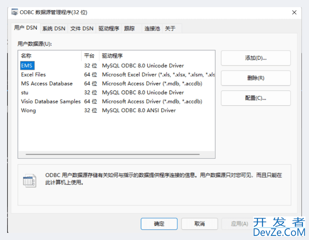309x240 pixels.
Task: Open the 配置(C)... dialog
Action: click(x=256, y=98)
